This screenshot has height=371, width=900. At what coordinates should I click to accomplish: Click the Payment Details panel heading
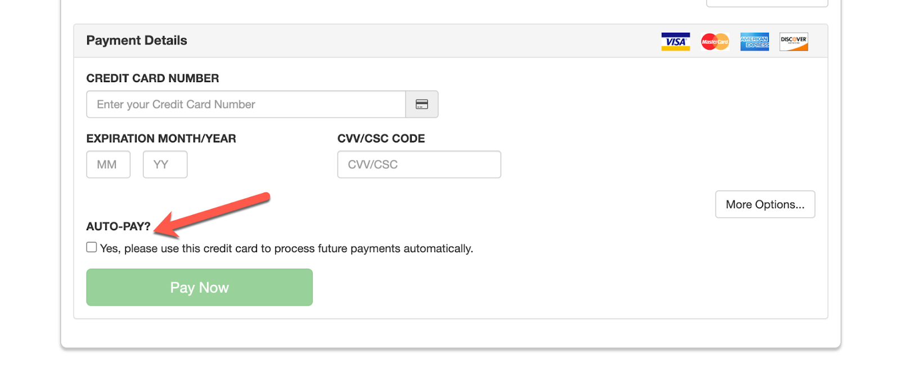coord(137,41)
